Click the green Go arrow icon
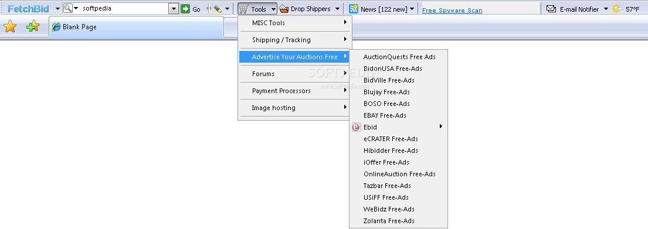This screenshot has width=648, height=229. (x=185, y=9)
